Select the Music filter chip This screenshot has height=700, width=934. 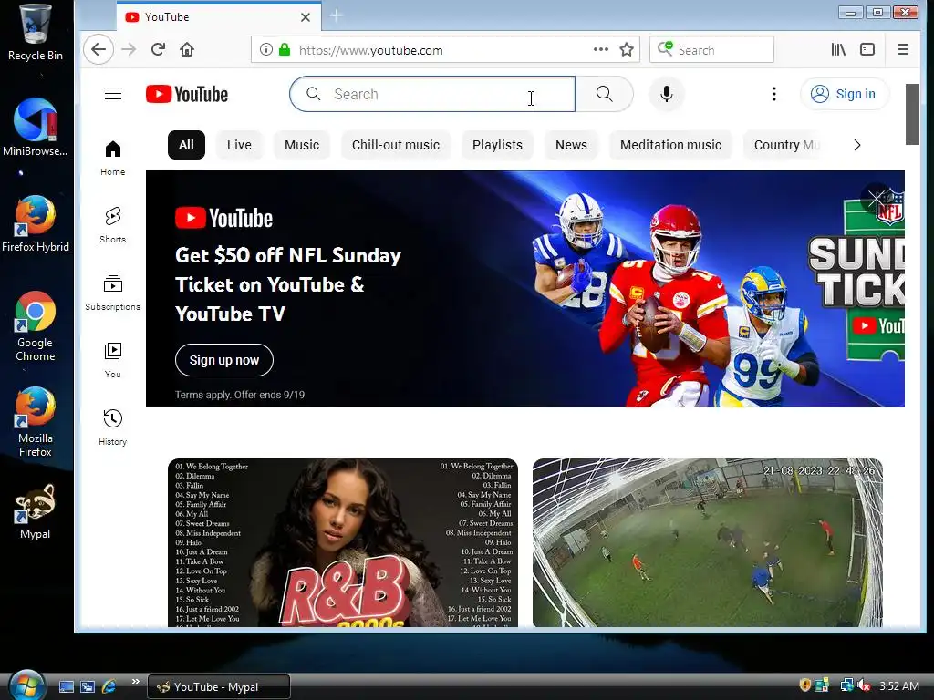click(302, 145)
